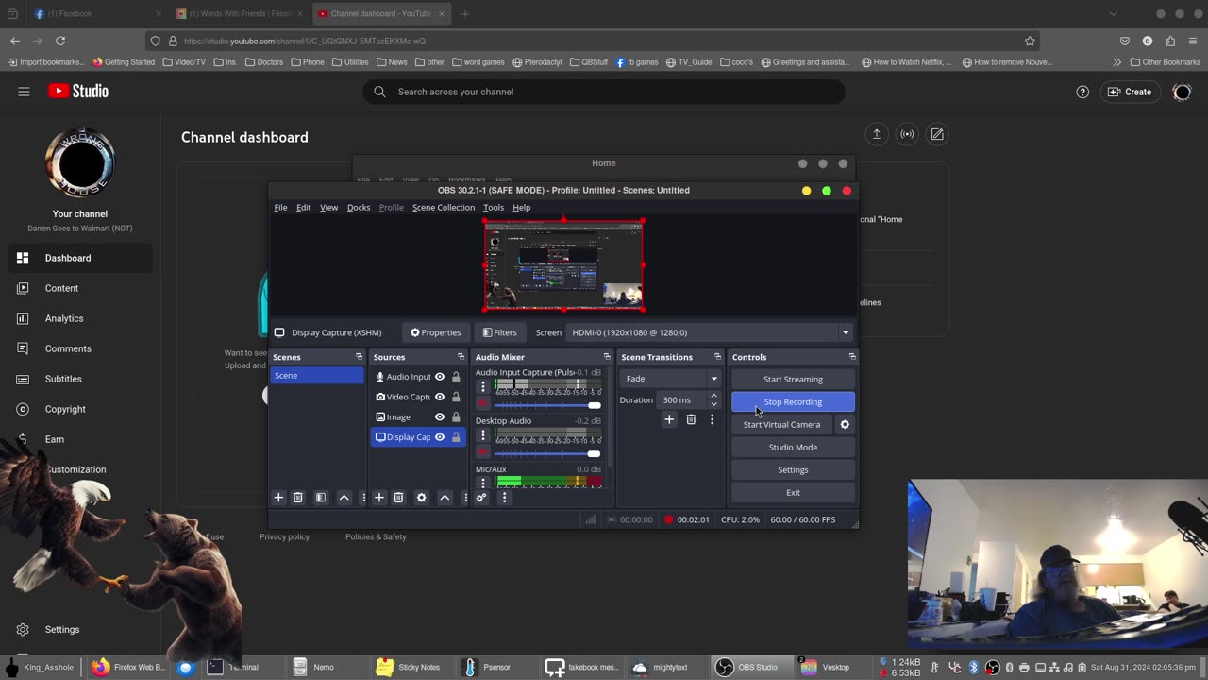Bookmark this page with star icon

tap(1030, 41)
